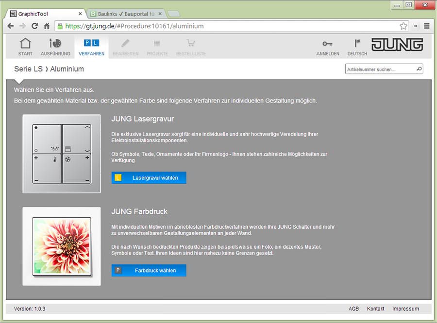The height and width of the screenshot is (323, 437).
Task: Switch to the GraphicTool tab
Action: tap(46, 14)
